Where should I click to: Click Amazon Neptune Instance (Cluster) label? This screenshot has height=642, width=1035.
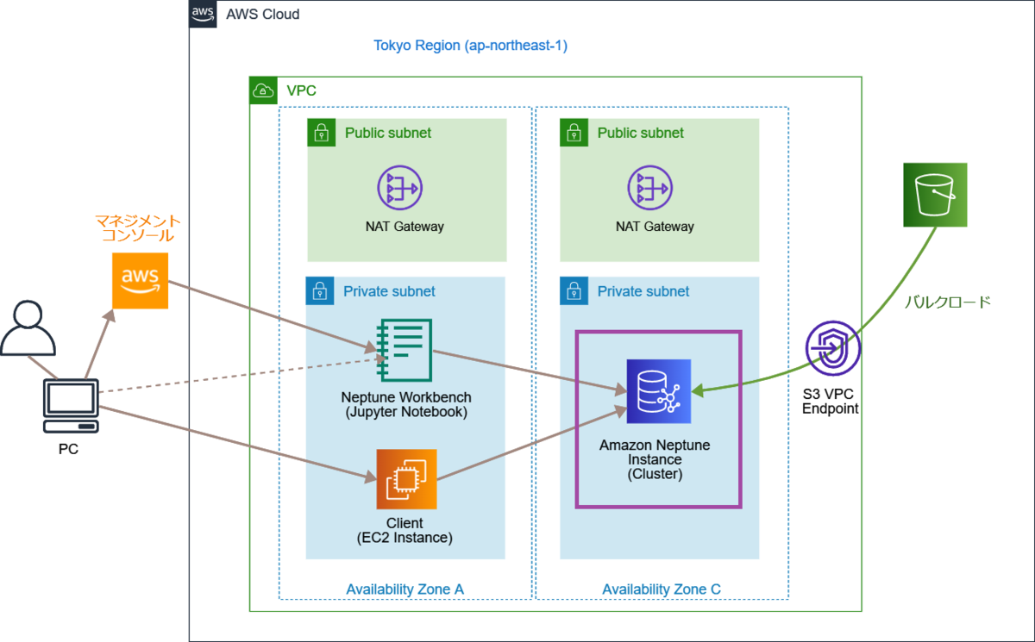point(655,459)
